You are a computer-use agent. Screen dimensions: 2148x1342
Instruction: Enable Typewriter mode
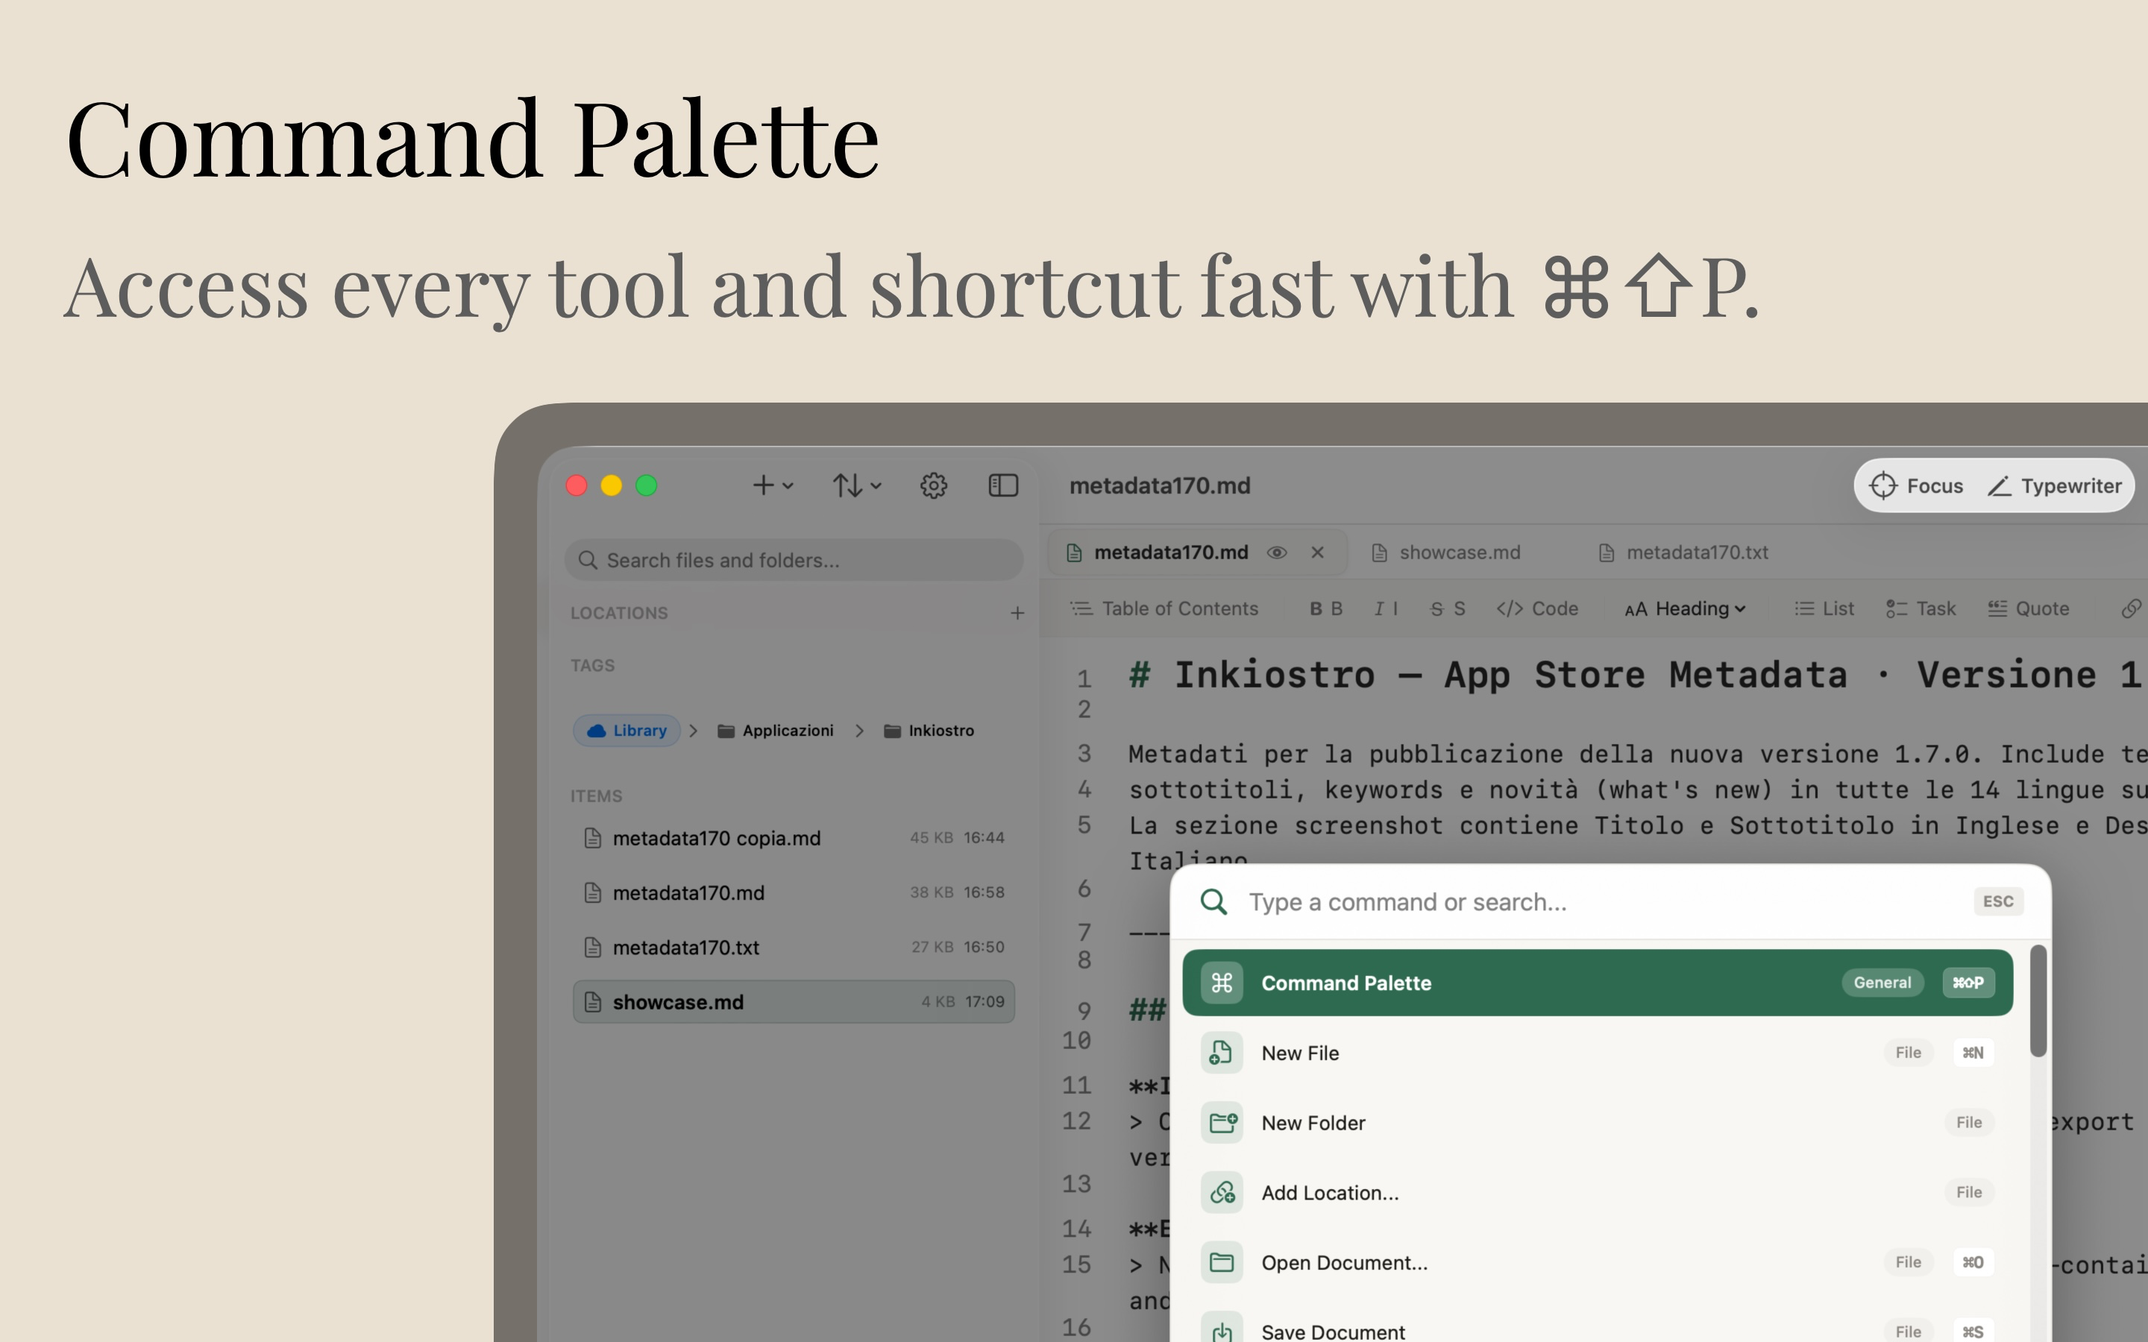pyautogui.click(x=2054, y=485)
